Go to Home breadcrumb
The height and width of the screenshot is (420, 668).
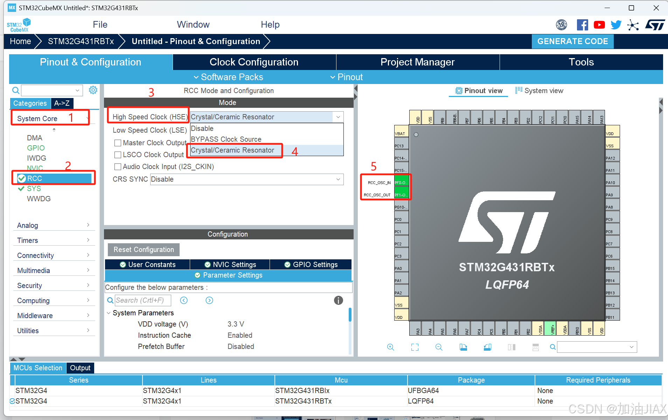coord(20,41)
